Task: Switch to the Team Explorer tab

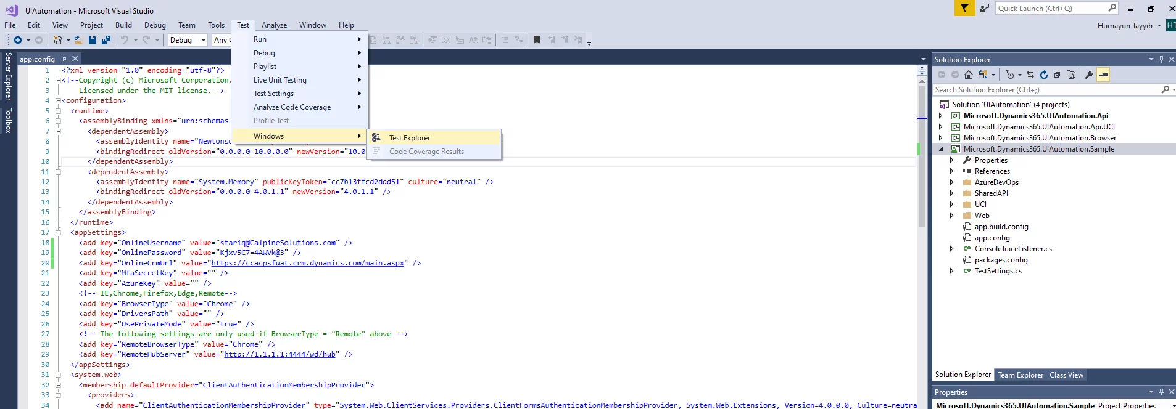Action: [x=1021, y=375]
